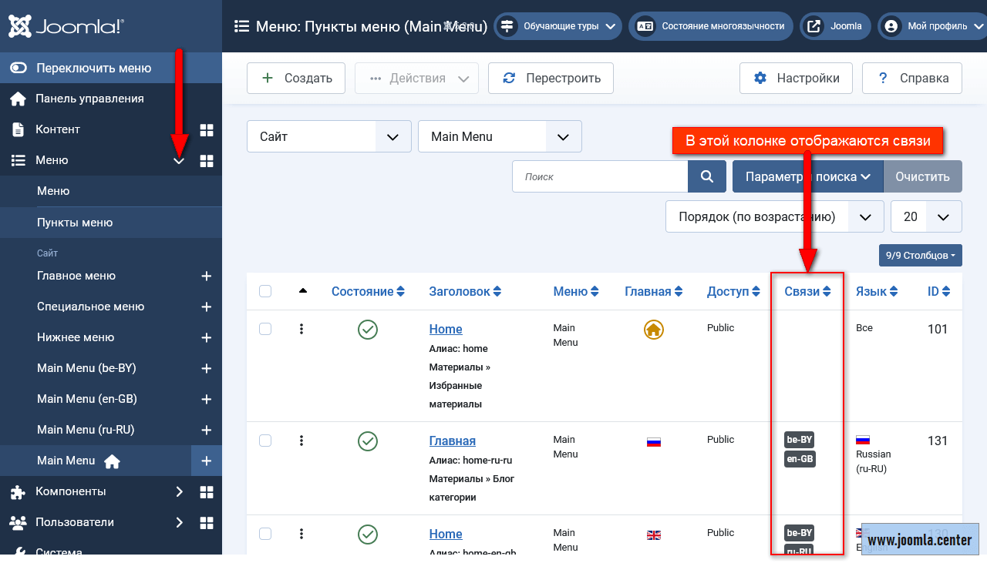The height and width of the screenshot is (563, 987).
Task: Open the three-dots actions for Главная row
Action: point(301,441)
